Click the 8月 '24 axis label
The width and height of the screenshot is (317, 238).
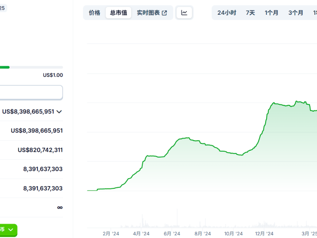click(203, 234)
